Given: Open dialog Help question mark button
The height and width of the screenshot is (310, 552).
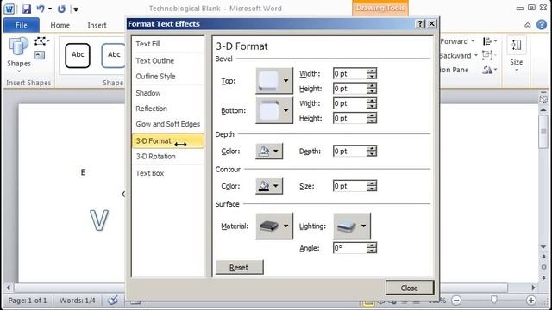Looking at the screenshot, I should [420, 23].
